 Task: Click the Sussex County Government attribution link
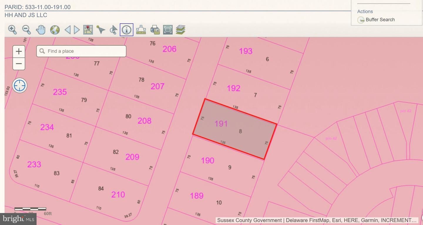[249, 220]
